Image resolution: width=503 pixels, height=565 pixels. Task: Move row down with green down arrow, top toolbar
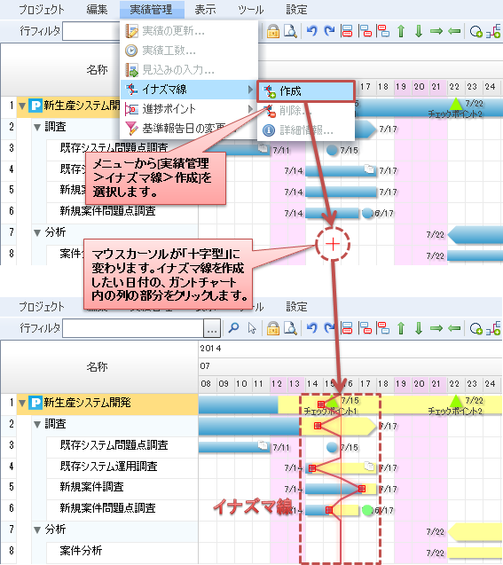coord(419,31)
